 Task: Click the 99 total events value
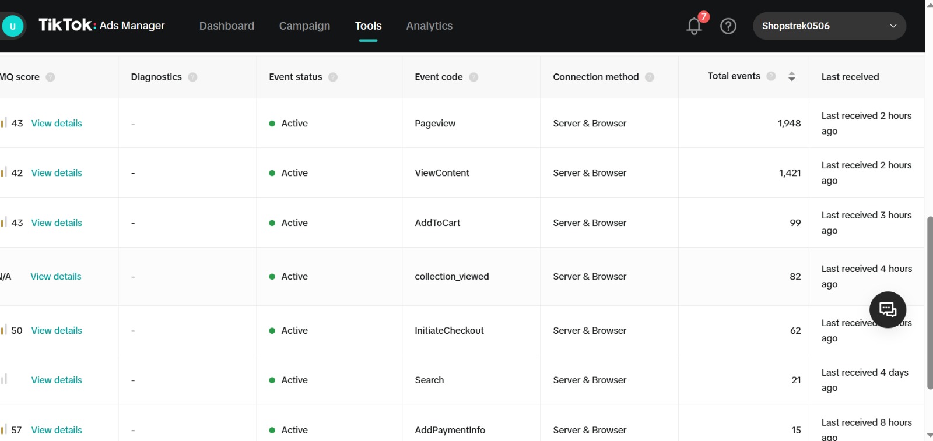(795, 223)
